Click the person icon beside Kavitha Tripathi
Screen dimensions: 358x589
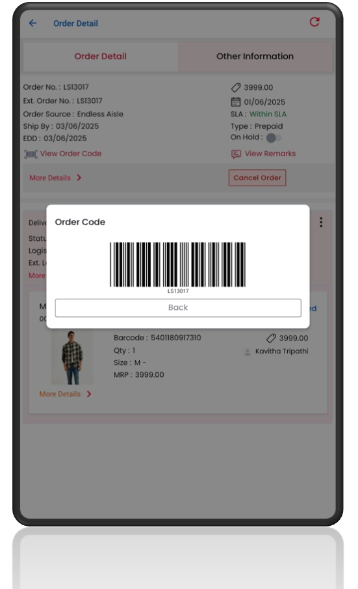tap(248, 352)
